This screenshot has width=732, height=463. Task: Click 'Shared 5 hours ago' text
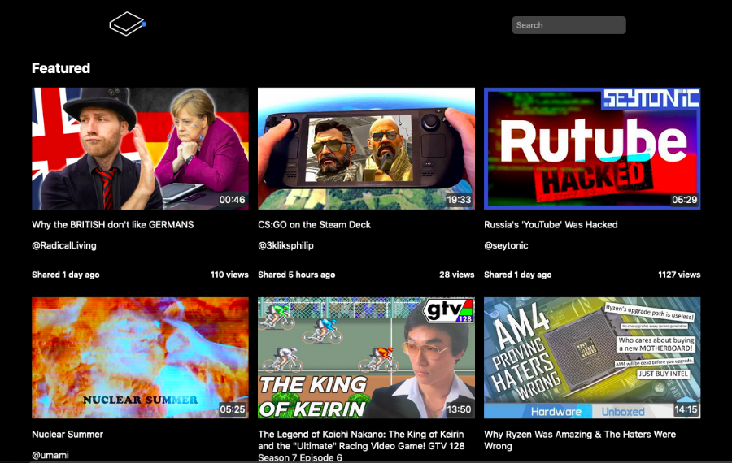tap(296, 275)
